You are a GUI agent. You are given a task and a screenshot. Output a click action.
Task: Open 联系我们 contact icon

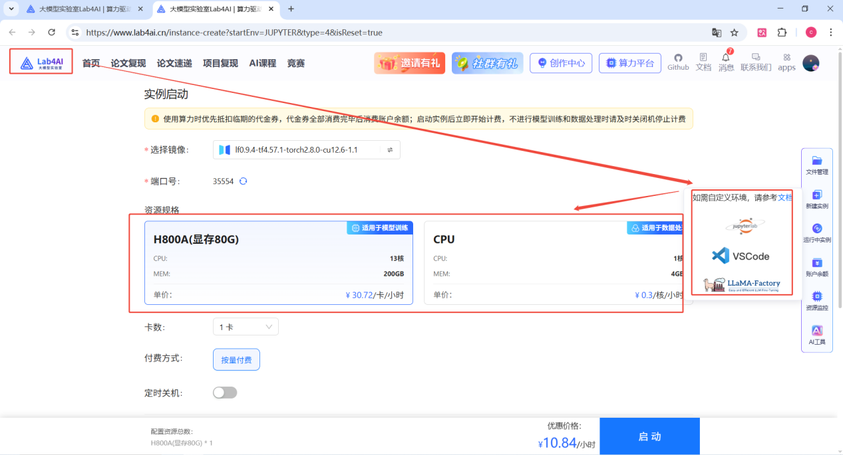coord(756,62)
